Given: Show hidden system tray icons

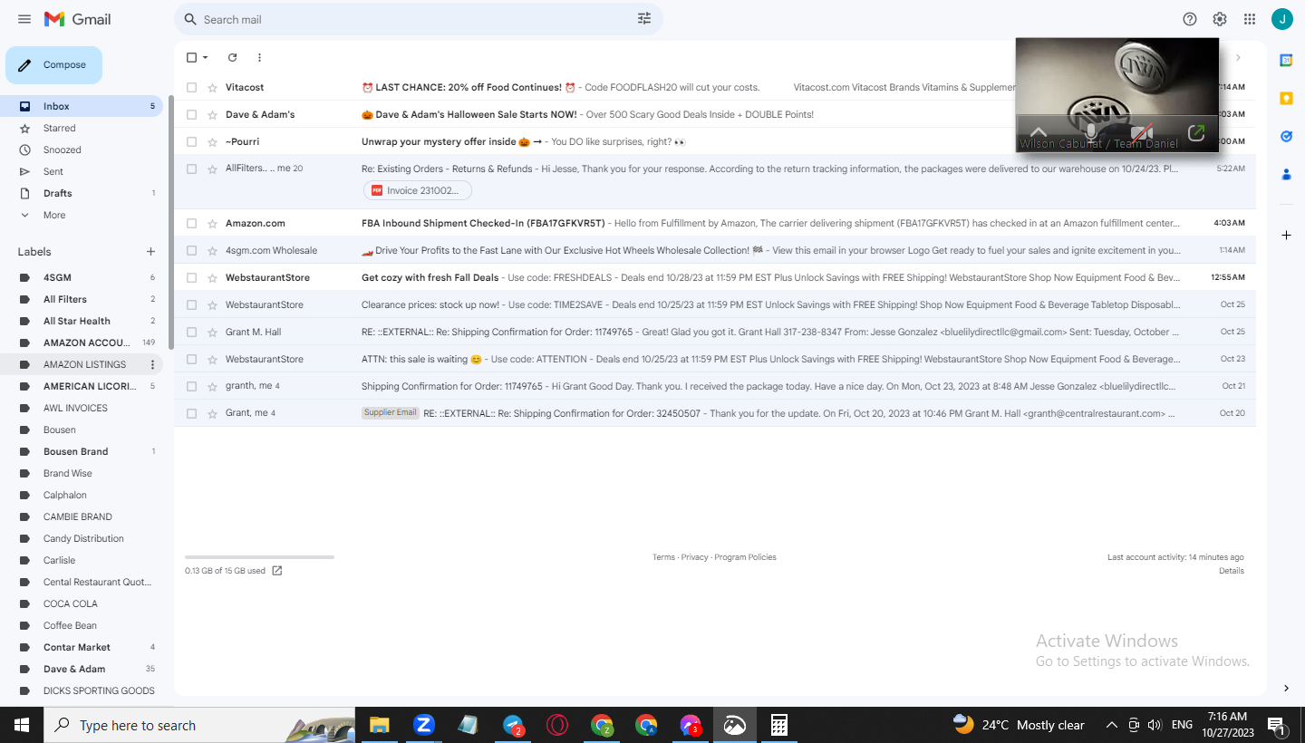Looking at the screenshot, I should pyautogui.click(x=1112, y=725).
